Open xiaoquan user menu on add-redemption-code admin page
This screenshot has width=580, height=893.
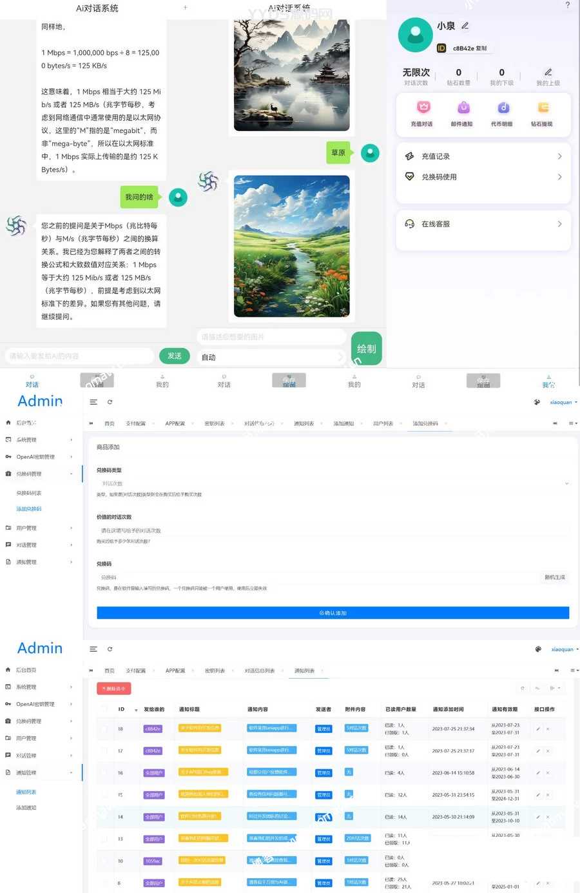click(563, 402)
